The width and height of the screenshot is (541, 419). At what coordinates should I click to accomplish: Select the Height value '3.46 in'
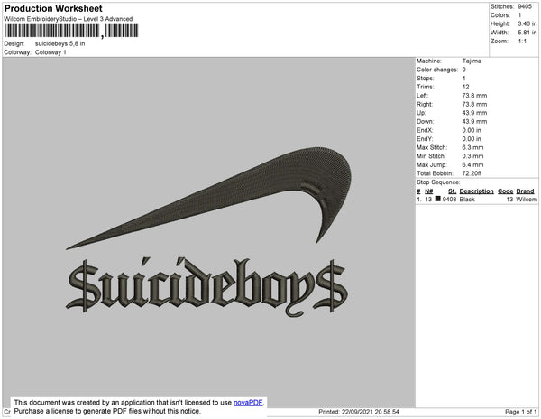pos(527,23)
